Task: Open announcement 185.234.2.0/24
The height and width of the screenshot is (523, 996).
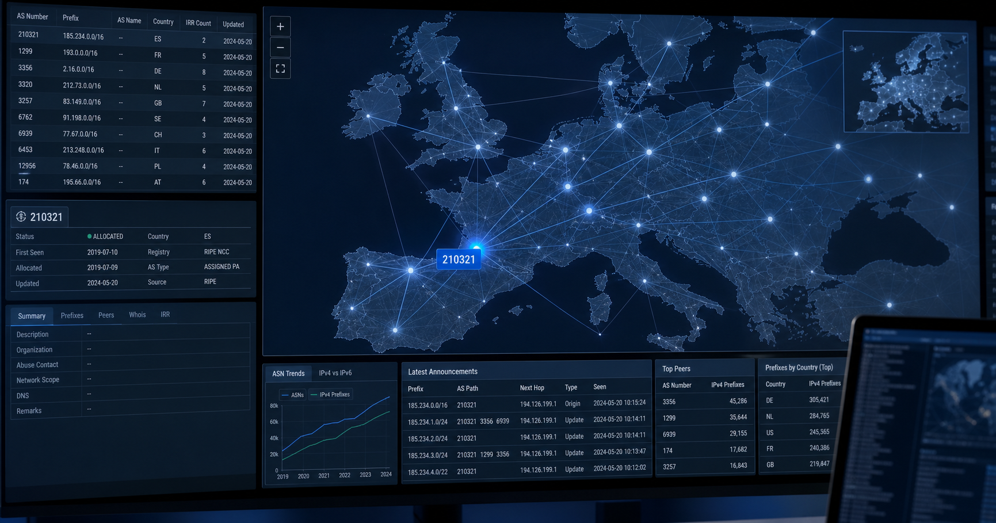Action: tap(526, 438)
